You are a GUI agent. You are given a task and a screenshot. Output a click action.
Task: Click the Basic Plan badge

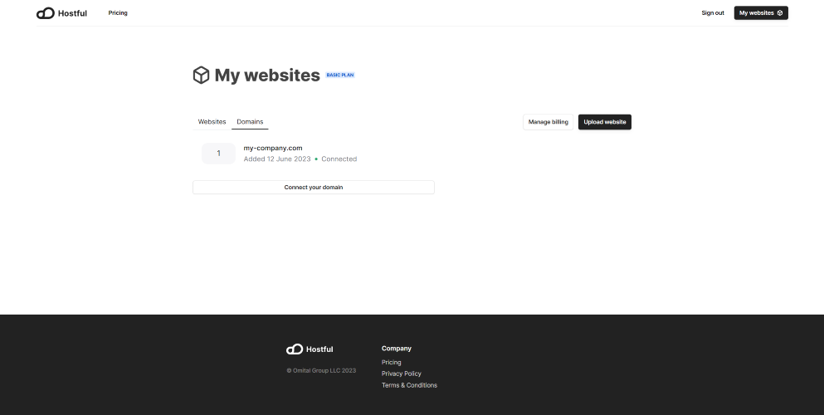point(340,76)
